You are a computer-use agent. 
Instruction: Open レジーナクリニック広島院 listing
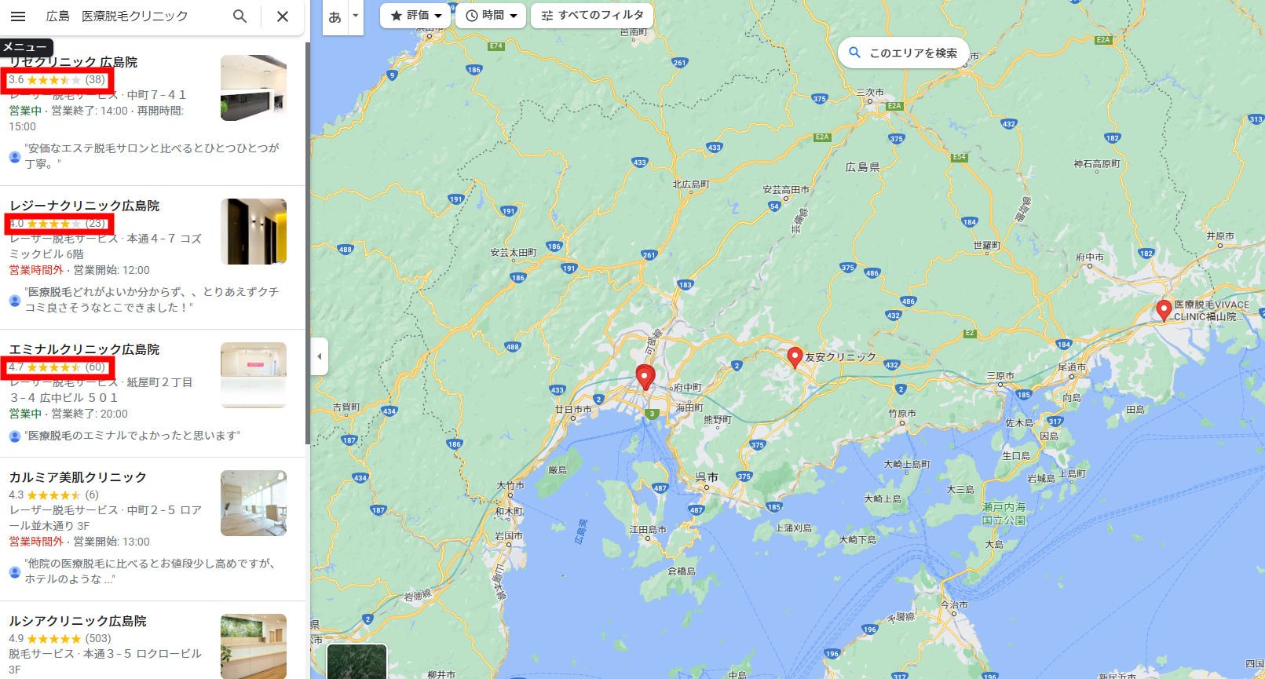[x=85, y=206]
